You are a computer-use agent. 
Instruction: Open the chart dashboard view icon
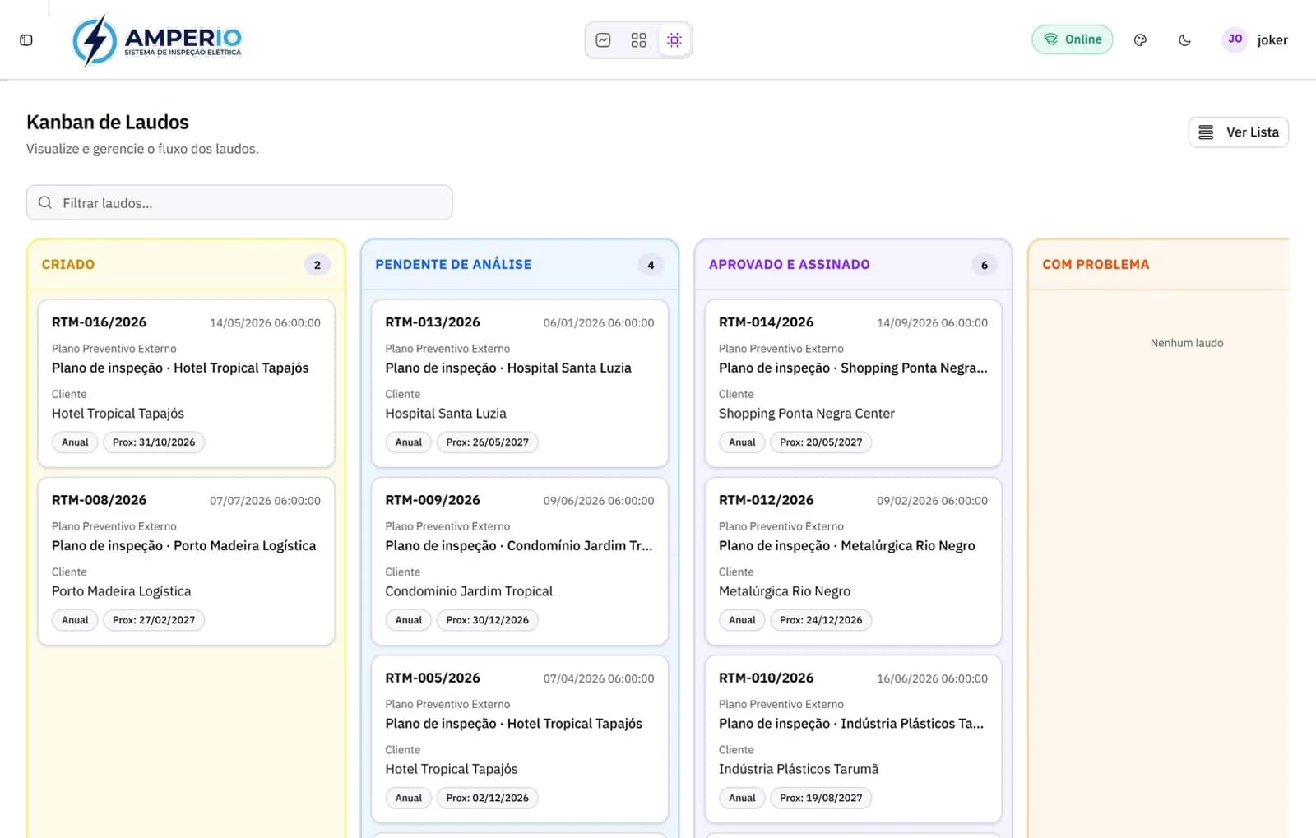click(x=603, y=40)
